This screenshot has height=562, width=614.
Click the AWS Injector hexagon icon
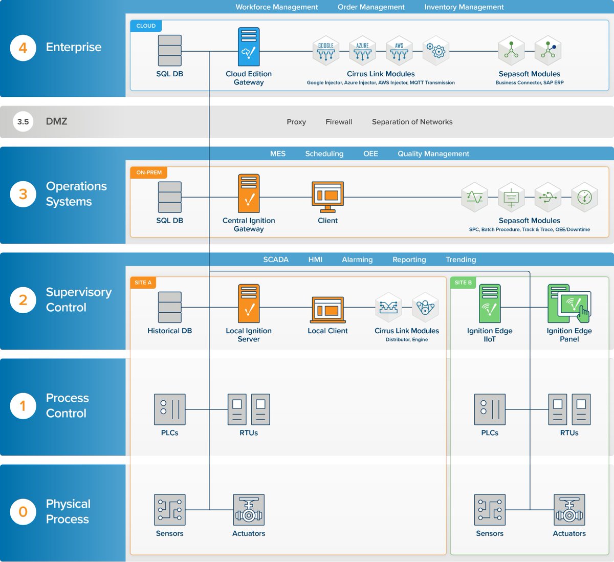[x=399, y=51]
